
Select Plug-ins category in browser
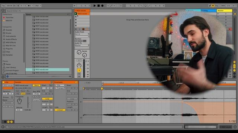(x=9, y=49)
